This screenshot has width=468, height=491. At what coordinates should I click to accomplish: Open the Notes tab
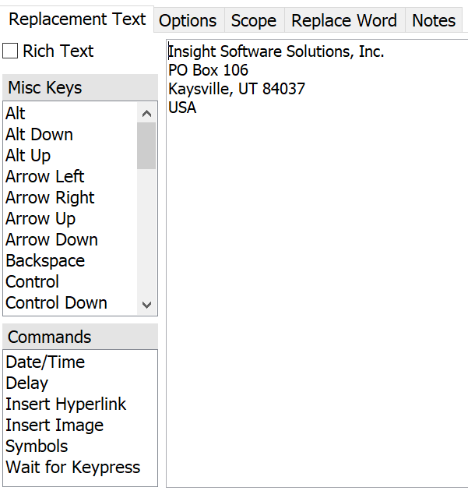(434, 21)
